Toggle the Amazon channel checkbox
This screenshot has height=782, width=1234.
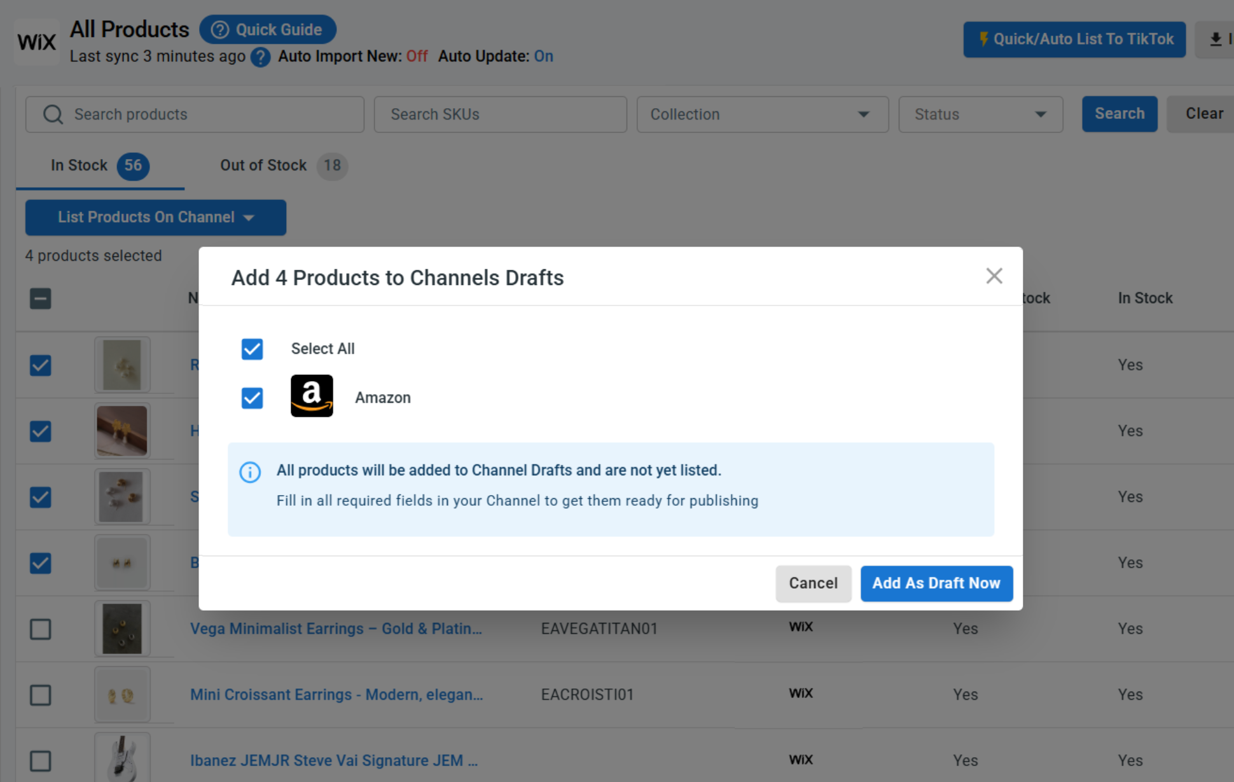pos(252,398)
